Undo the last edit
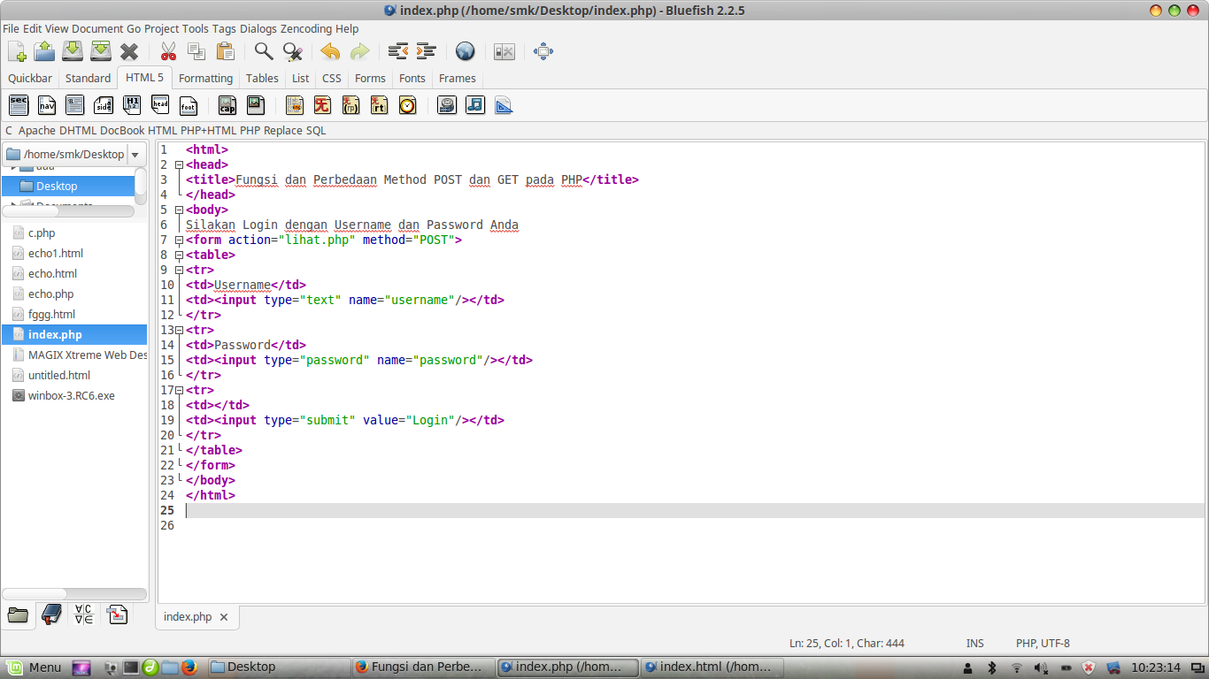 (331, 51)
